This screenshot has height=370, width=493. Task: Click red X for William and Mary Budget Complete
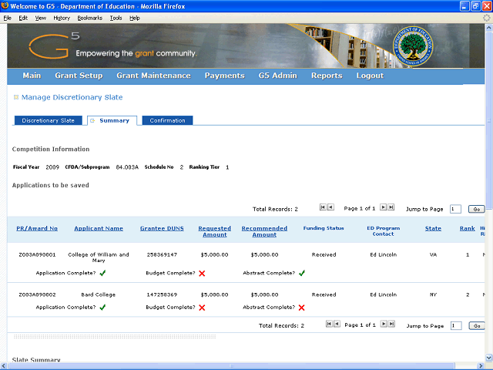tap(202, 273)
